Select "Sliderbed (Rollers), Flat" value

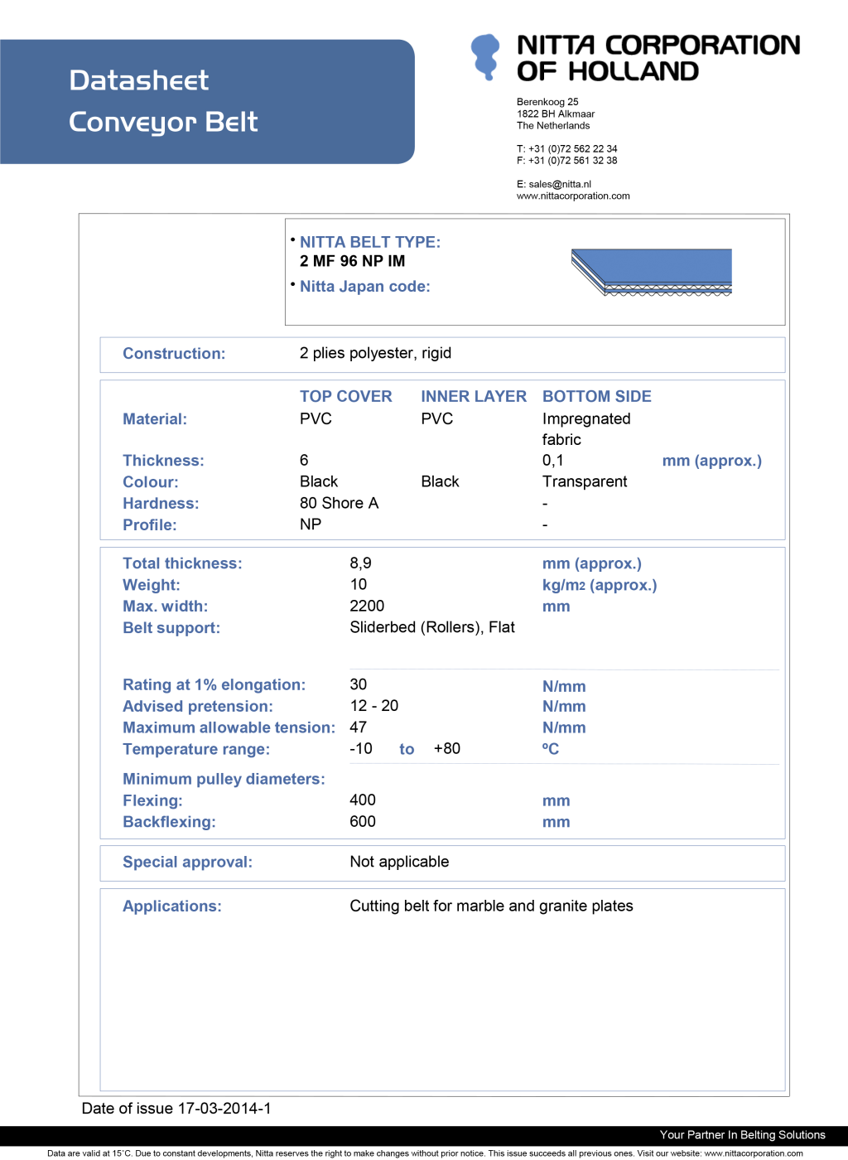432,627
